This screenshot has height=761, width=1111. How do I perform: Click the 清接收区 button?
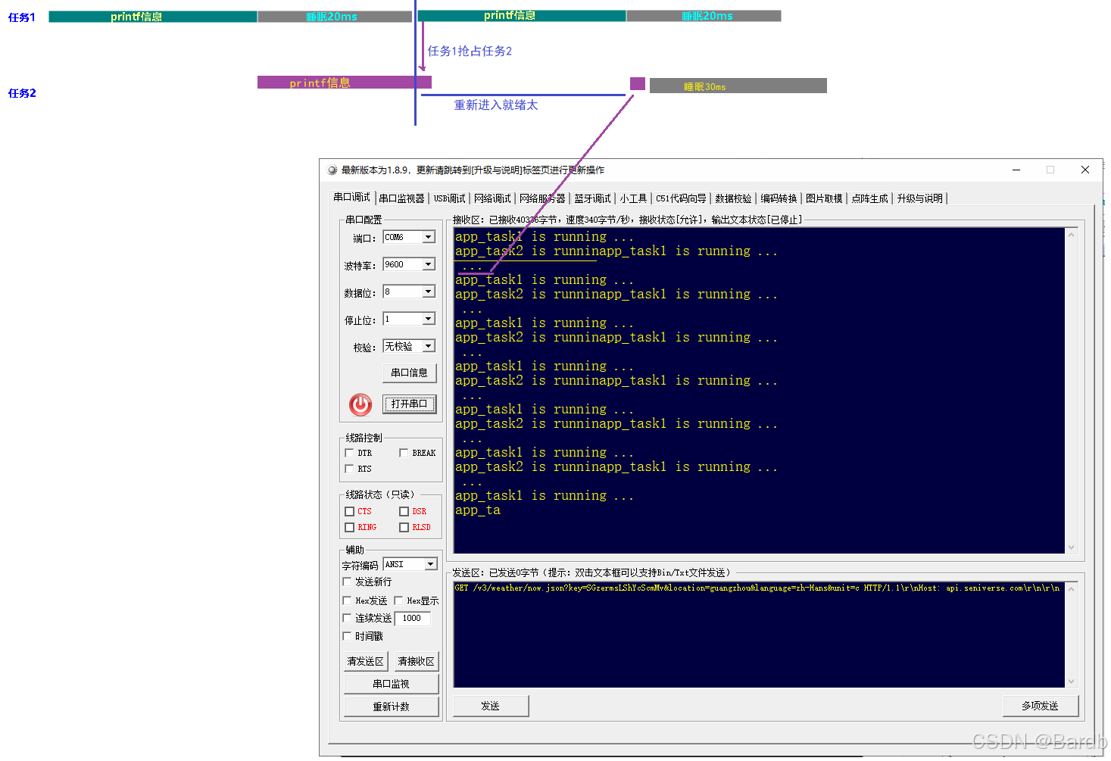417,661
